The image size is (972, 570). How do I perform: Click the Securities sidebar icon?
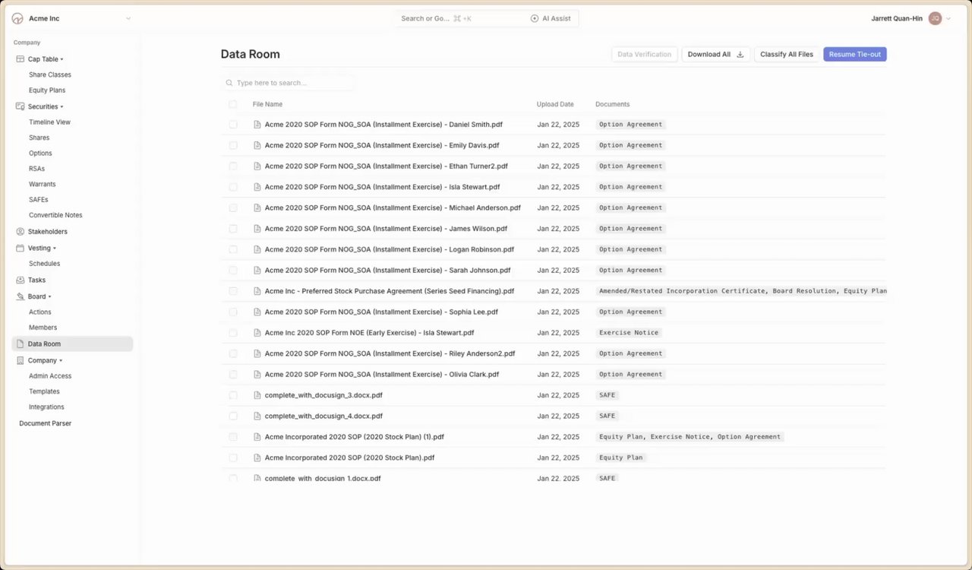coord(21,106)
